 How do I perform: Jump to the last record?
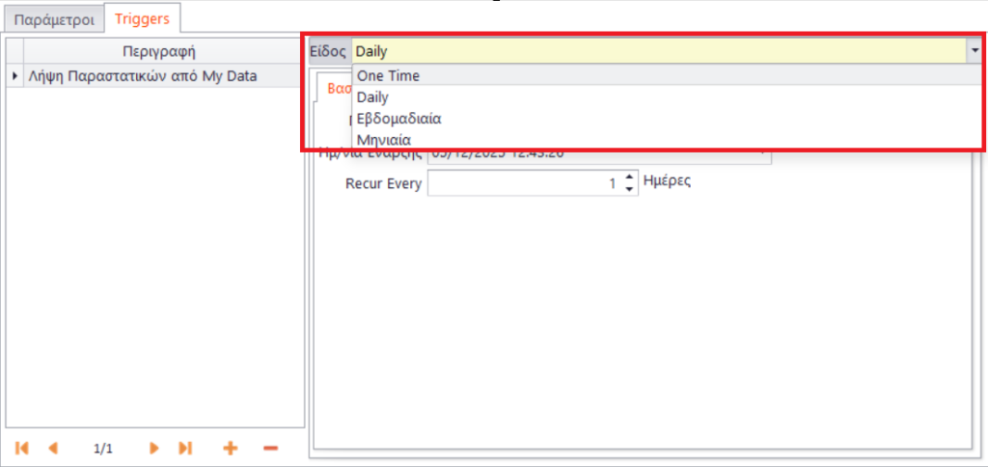click(x=185, y=449)
